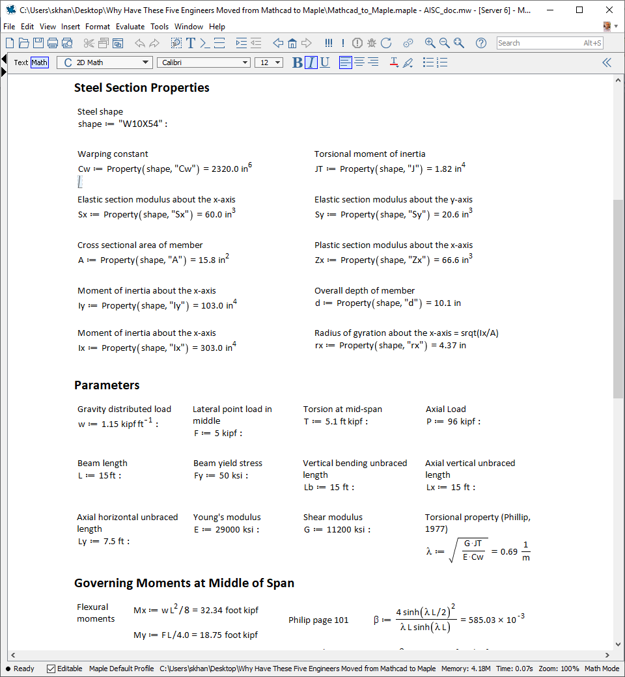Go to the home page icon
Screen dimensions: 625x677
pos(292,43)
